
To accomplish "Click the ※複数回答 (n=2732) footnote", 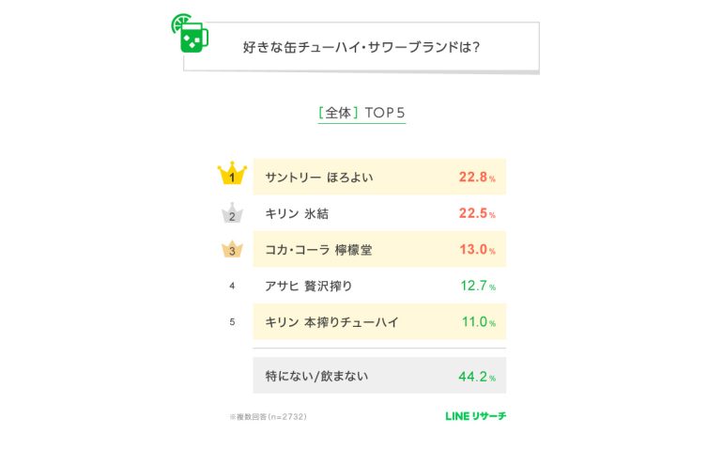I will point(268,417).
